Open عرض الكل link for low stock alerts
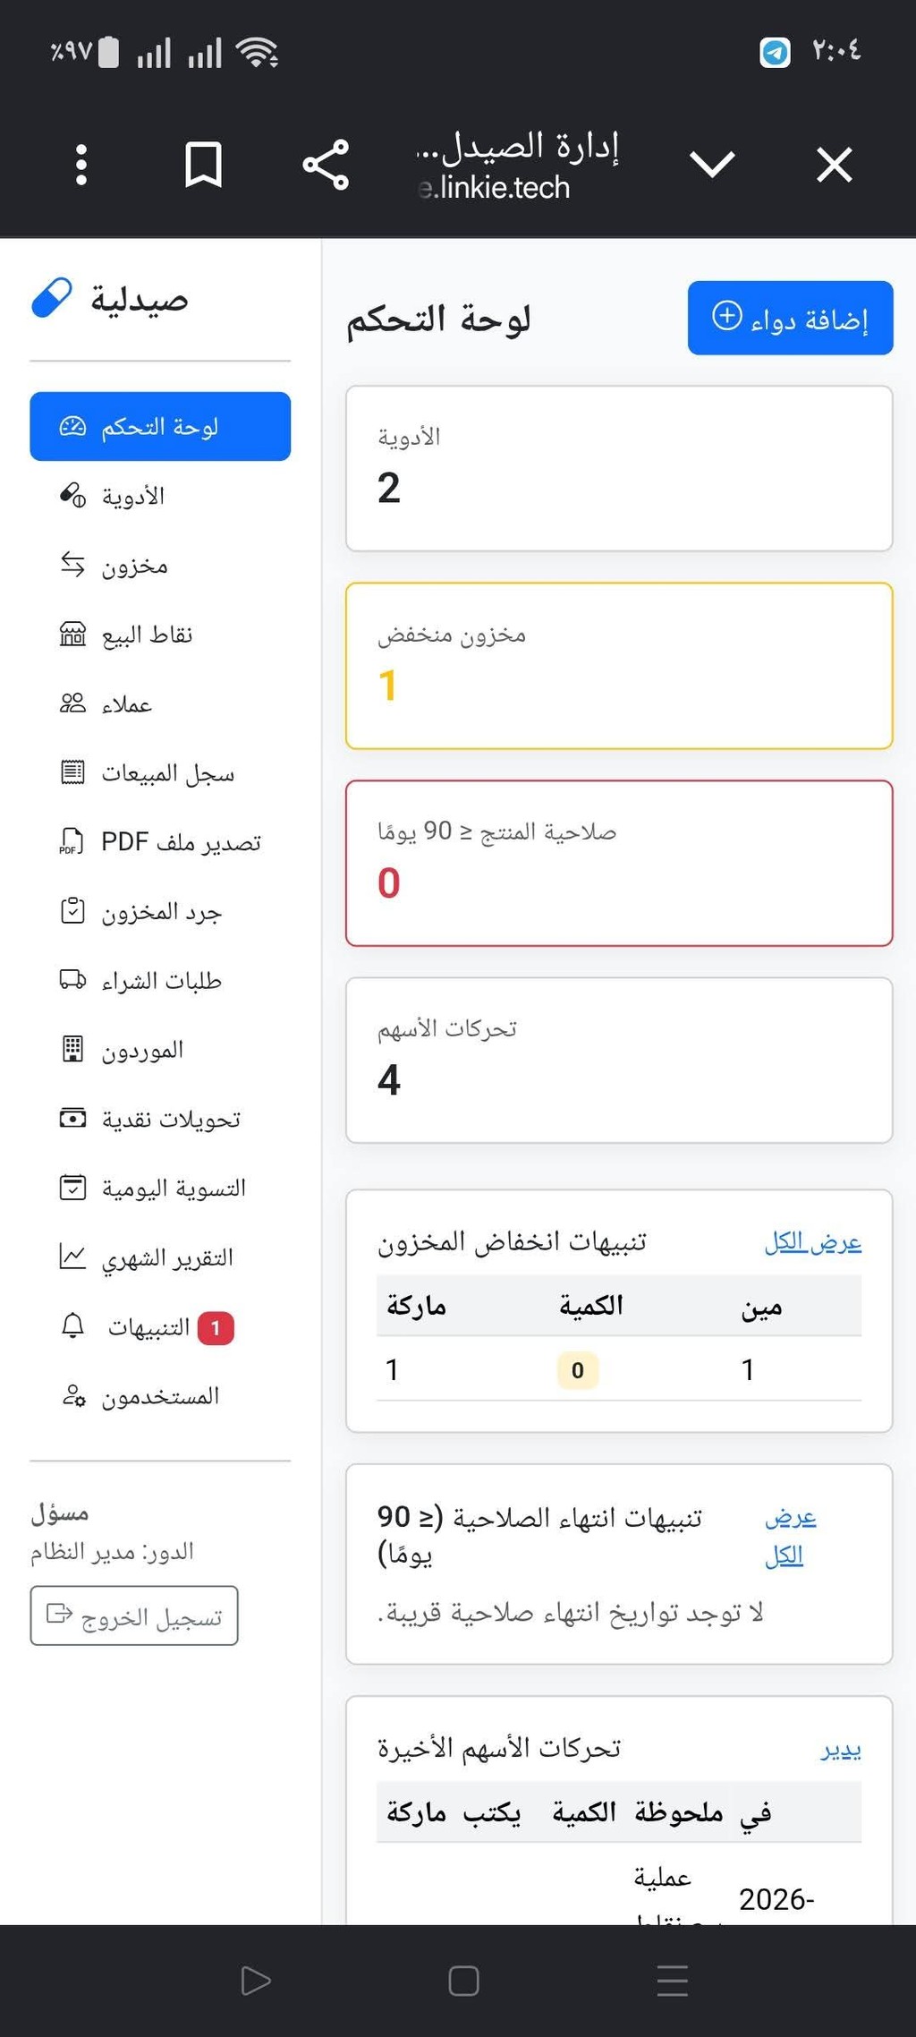This screenshot has height=2037, width=916. pos(813,1242)
